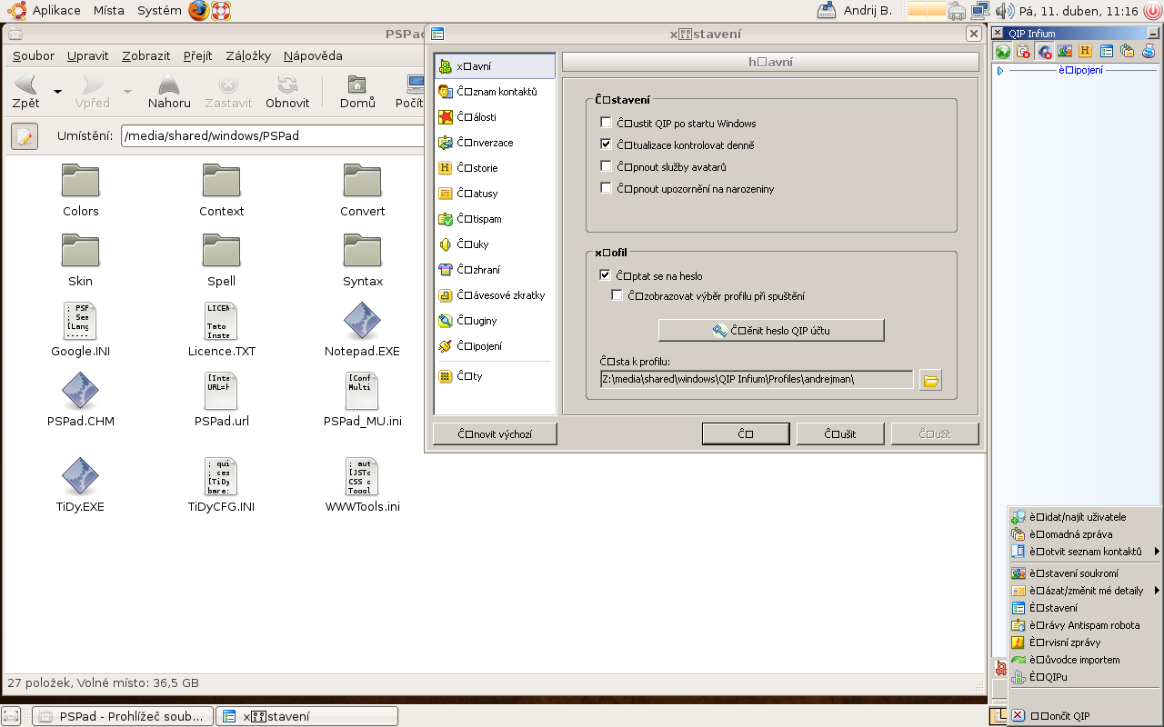The image size is (1164, 727).
Task: Choose 'idat/najít uživatele' in QIP menu
Action: 1084,517
